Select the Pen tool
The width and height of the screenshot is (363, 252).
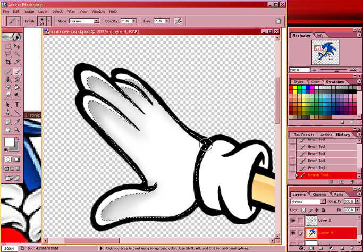point(8,112)
